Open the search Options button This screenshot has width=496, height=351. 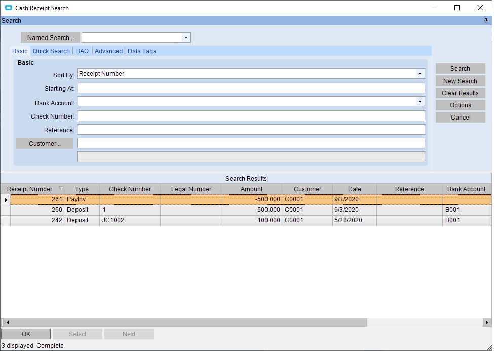tap(460, 105)
